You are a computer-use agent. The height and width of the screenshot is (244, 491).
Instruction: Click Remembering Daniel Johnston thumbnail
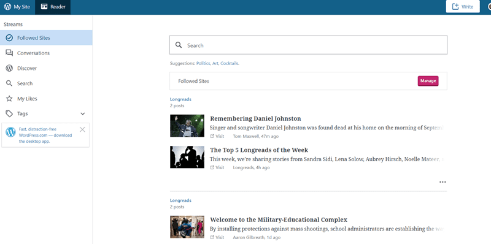tap(187, 126)
